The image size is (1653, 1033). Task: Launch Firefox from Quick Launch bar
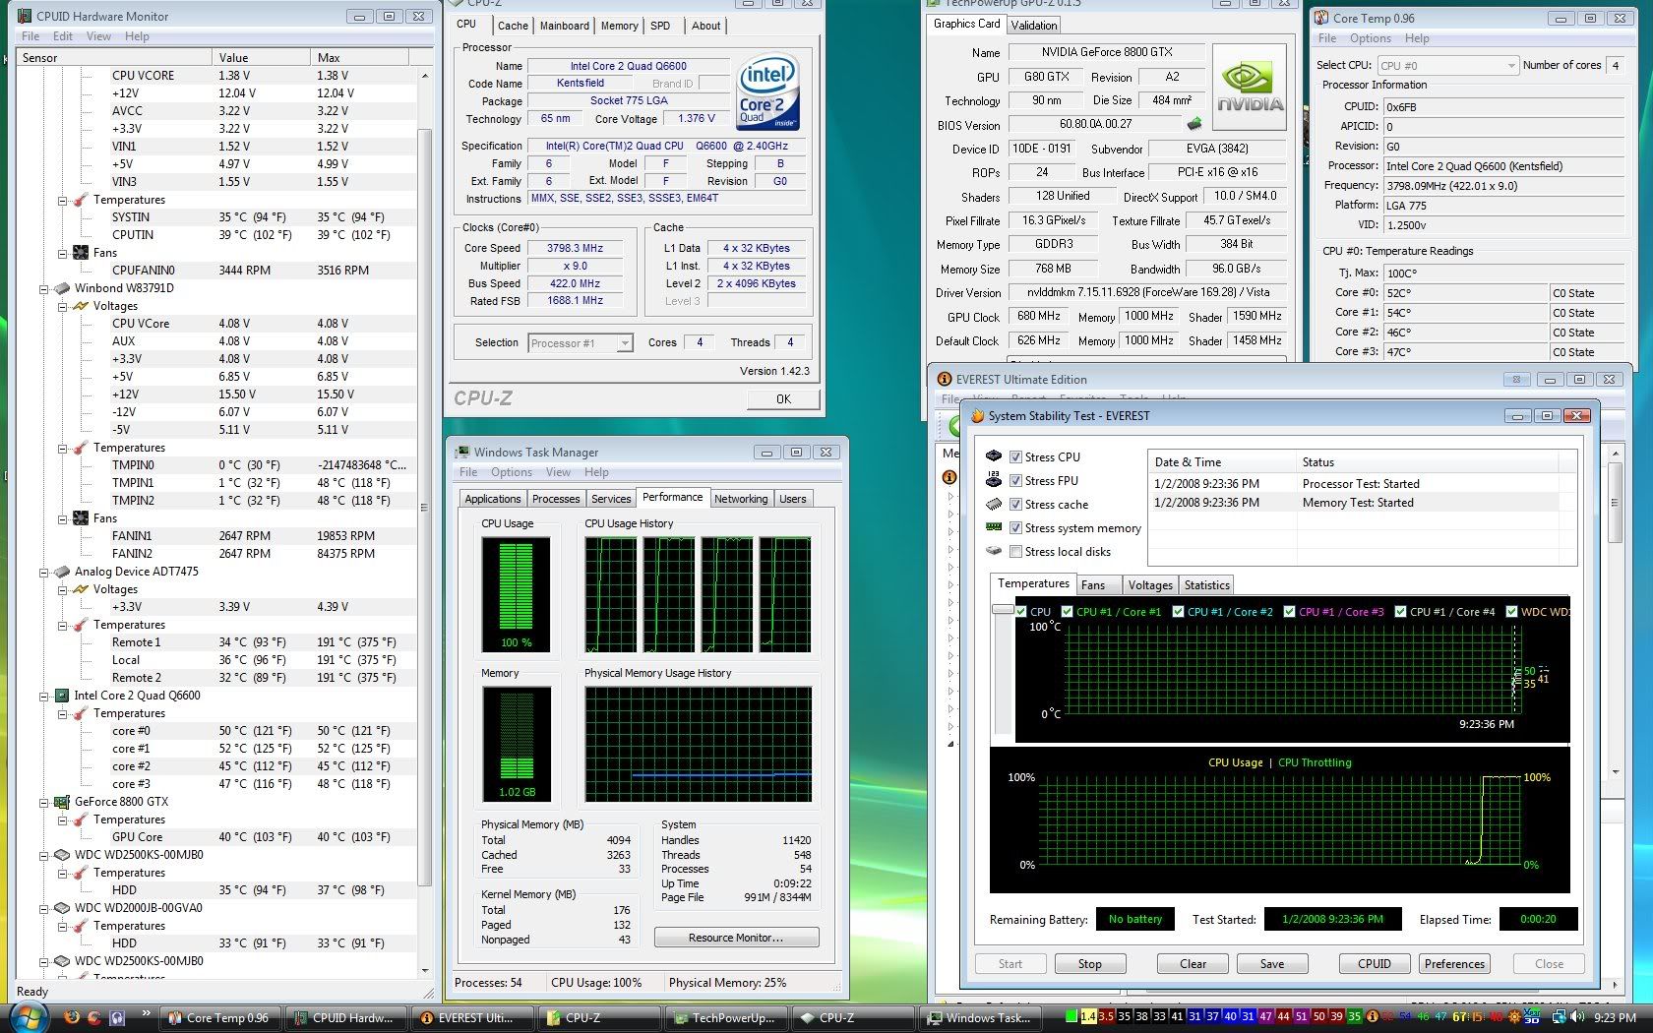(71, 1017)
